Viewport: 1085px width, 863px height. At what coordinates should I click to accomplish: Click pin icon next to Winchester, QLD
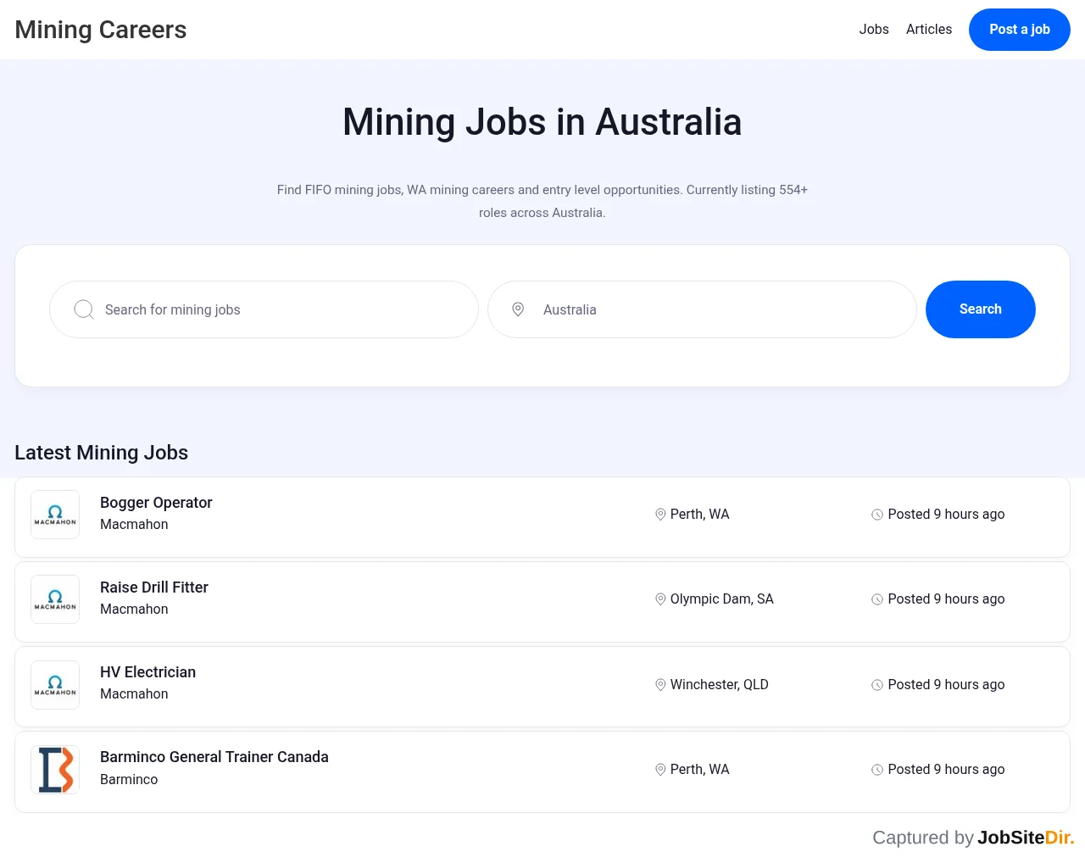[x=660, y=685]
